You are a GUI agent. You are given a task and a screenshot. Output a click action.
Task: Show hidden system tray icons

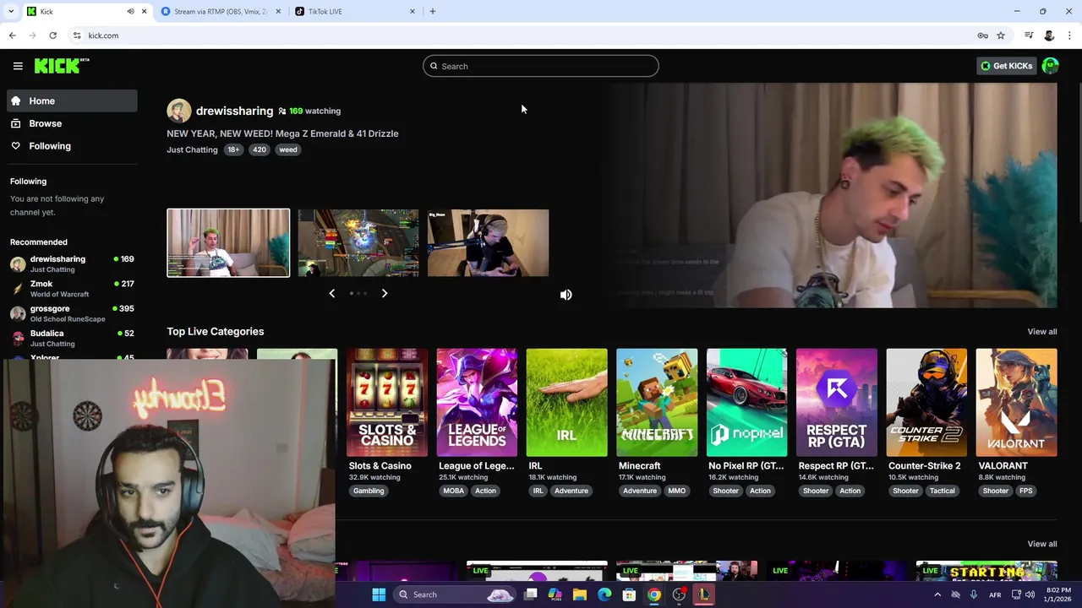point(937,594)
